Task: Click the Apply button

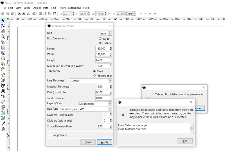Action: tap(104, 142)
